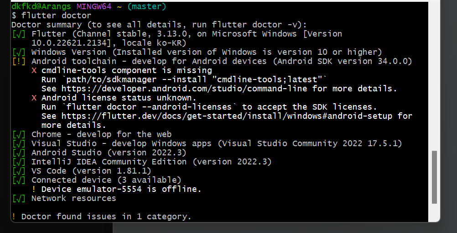Viewport: 457px width, 233px height.
Task: Click 'Android license status unknown.' text
Action: [x=119, y=97]
